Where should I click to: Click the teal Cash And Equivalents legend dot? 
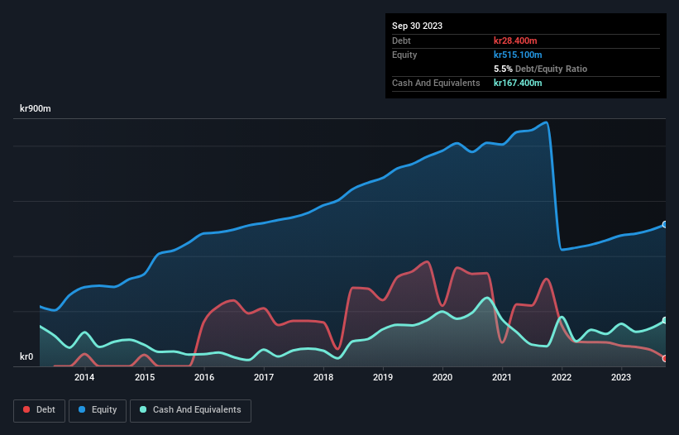point(143,409)
